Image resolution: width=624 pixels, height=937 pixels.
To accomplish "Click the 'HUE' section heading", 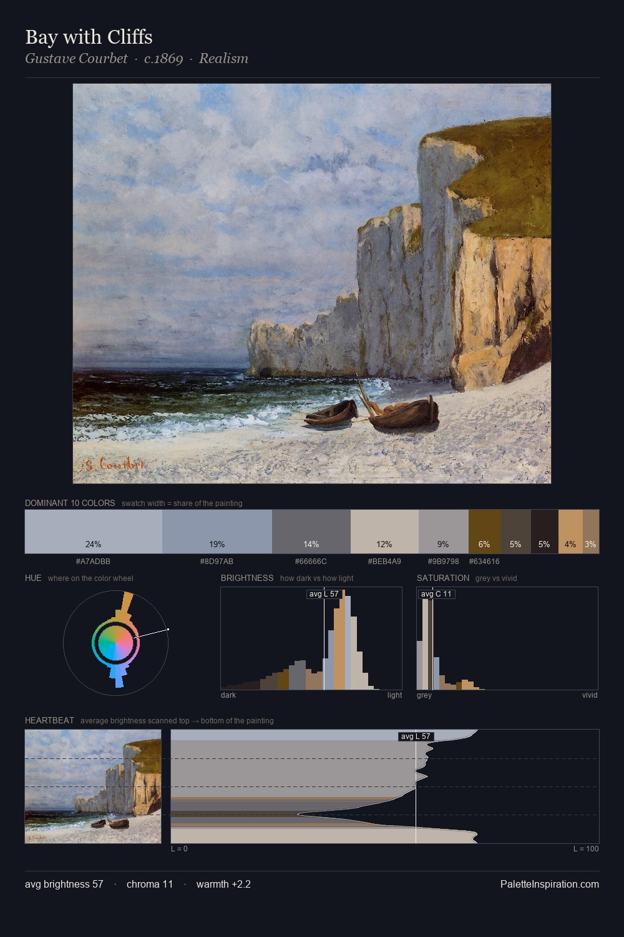I will [x=33, y=578].
